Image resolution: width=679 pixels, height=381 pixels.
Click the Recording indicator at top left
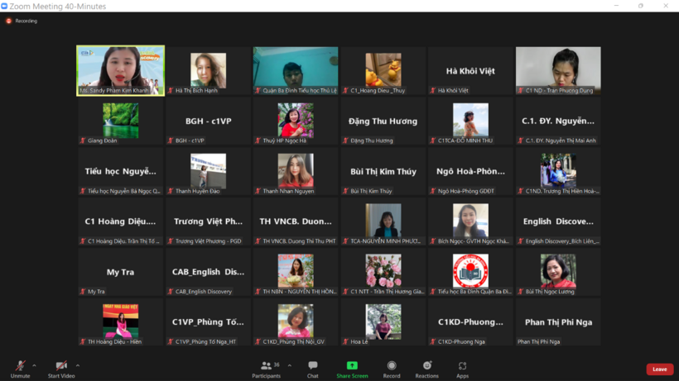pyautogui.click(x=22, y=21)
